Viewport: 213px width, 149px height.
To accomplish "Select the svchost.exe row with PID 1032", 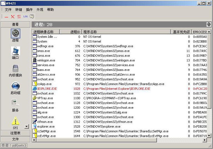I will pos(119,93).
